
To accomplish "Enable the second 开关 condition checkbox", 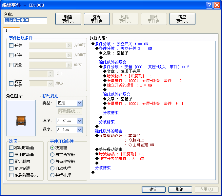I will [11, 55].
